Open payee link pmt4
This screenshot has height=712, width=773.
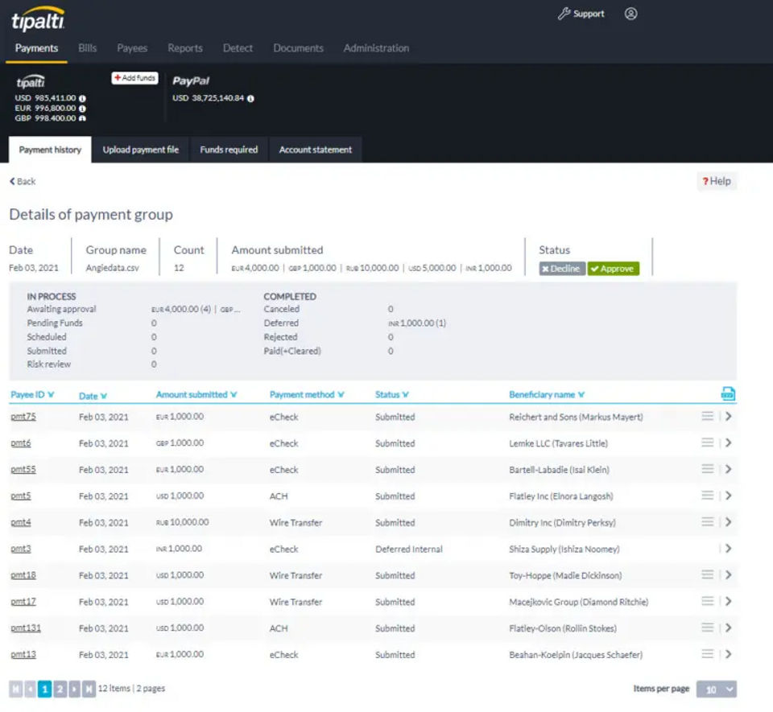21,522
